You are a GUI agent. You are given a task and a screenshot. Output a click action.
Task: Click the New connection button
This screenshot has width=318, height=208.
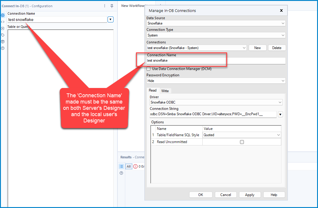click(257, 48)
